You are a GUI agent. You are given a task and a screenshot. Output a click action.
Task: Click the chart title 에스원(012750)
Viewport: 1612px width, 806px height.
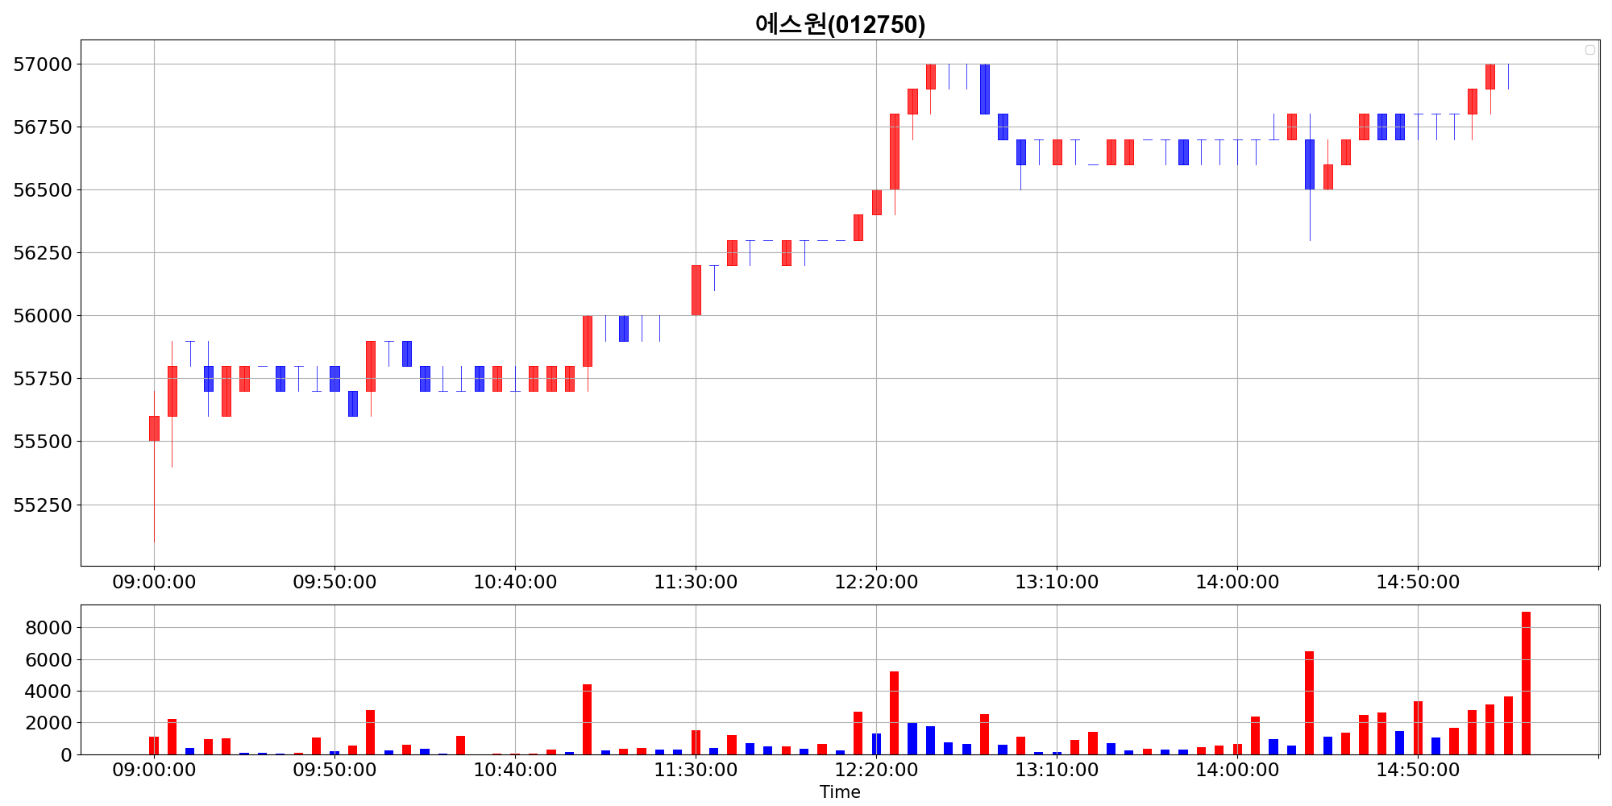point(840,24)
